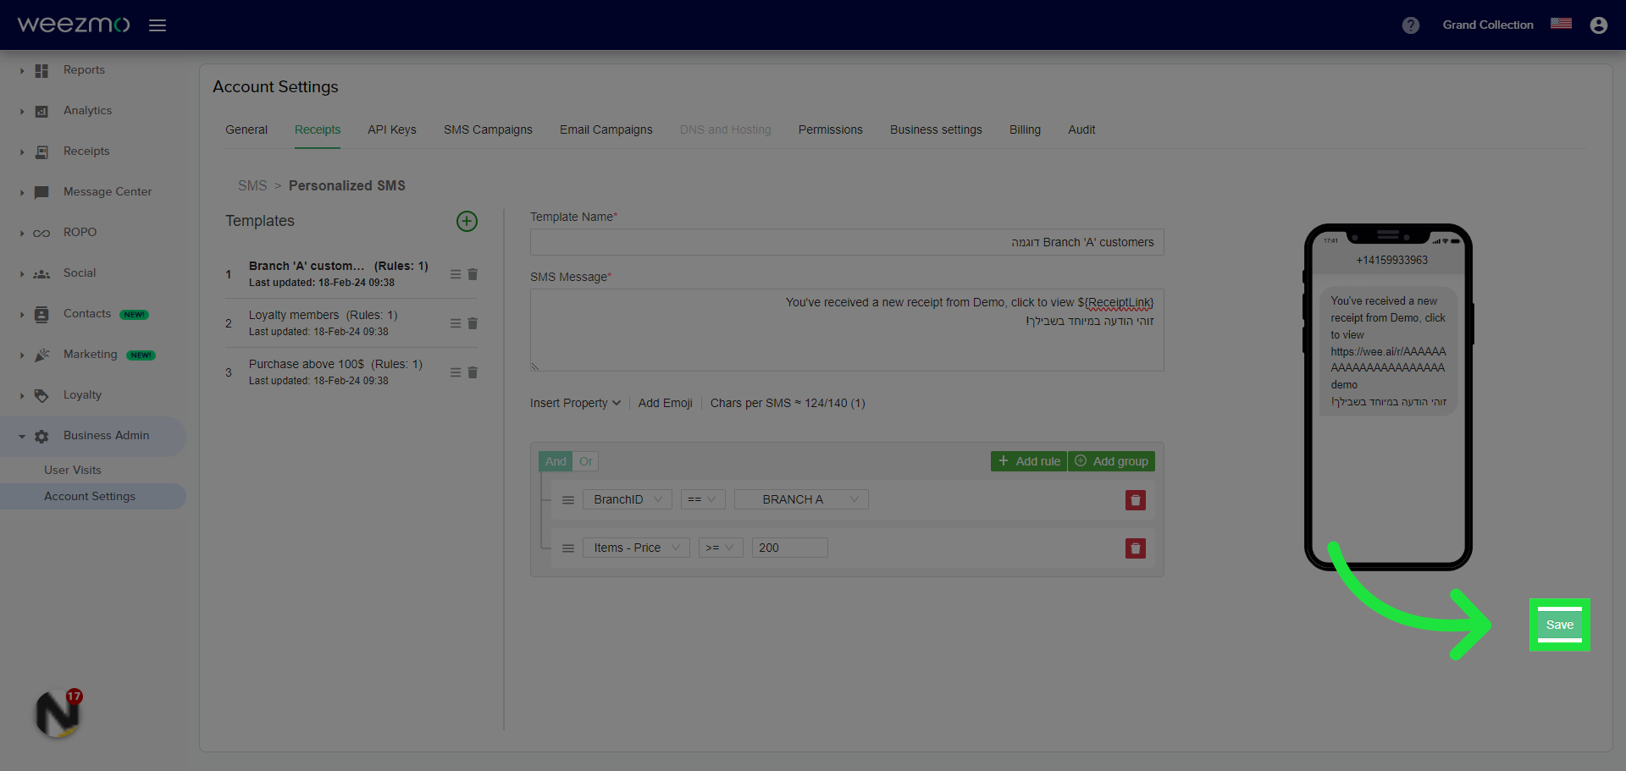
Task: Open Account Settings in the sidebar
Action: tap(90, 496)
